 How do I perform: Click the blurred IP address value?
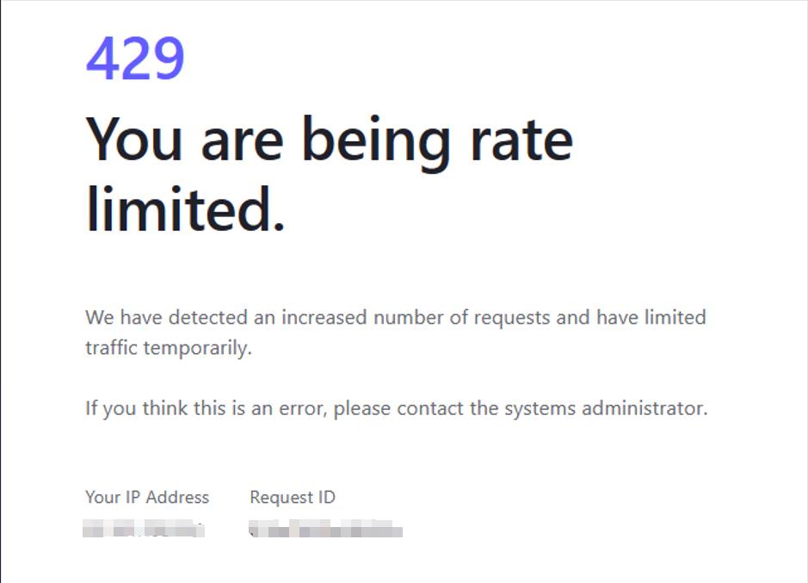[144, 529]
